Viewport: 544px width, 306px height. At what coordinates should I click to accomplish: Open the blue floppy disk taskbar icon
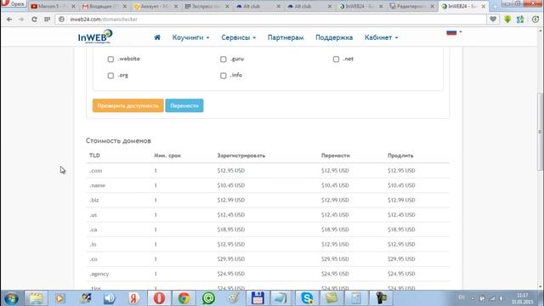tap(258, 298)
